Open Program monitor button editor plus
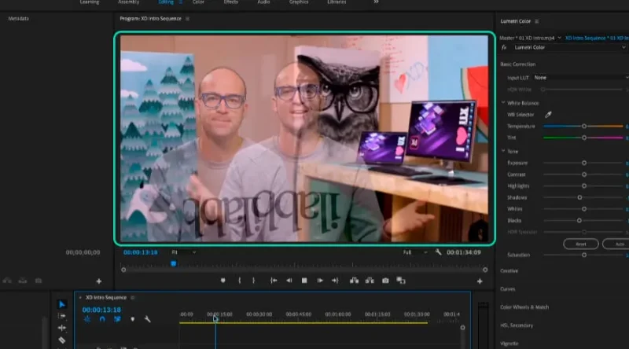 [480, 281]
